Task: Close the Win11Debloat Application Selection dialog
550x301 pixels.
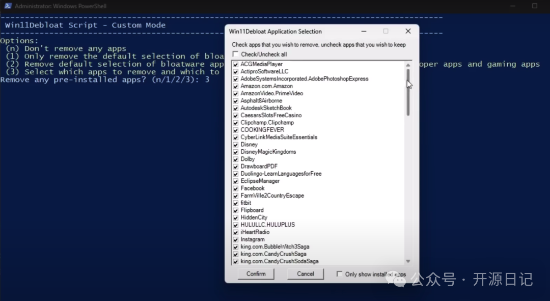Action: (x=408, y=32)
